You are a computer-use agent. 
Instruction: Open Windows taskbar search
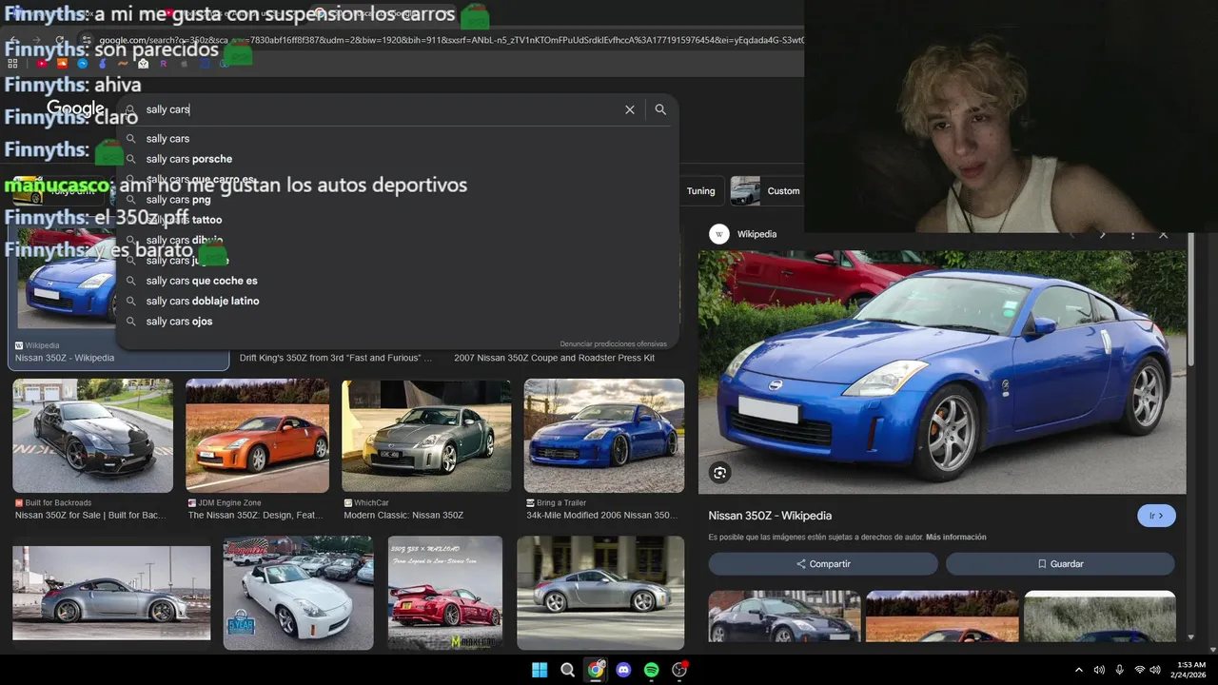(x=567, y=670)
